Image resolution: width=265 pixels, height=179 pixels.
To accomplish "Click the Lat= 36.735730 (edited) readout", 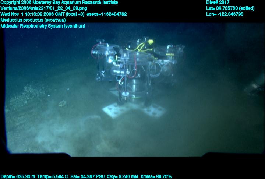I will (230, 8).
